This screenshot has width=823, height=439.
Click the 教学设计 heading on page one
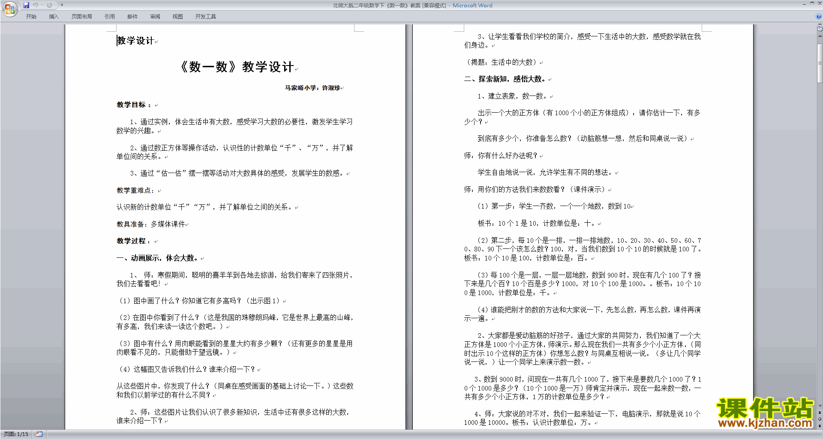(135, 41)
